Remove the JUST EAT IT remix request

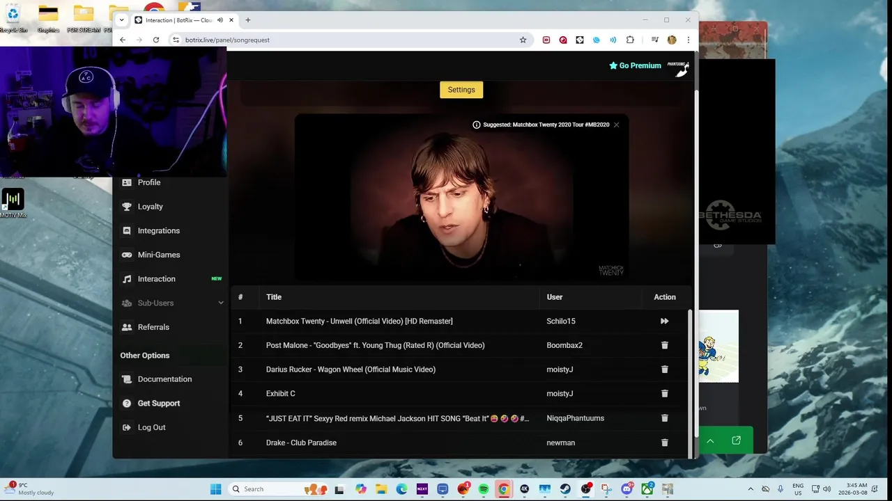tap(664, 418)
